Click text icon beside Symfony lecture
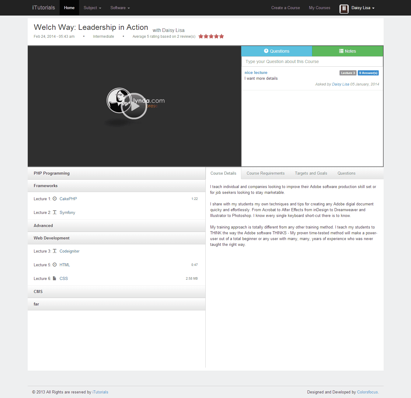411x398 pixels. 55,212
